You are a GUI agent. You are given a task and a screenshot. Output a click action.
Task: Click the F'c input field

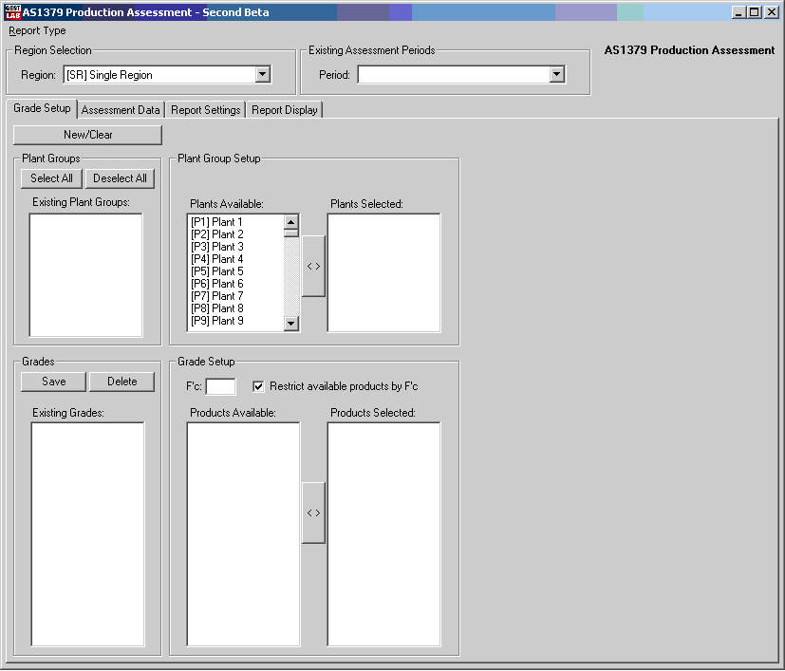[x=220, y=386]
